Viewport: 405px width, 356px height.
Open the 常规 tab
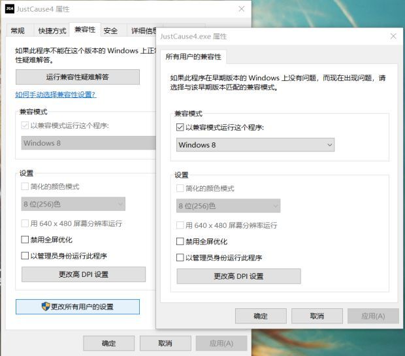[18, 31]
